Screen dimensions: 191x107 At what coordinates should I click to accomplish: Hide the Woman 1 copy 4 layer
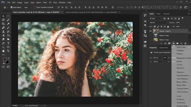tap(150, 31)
